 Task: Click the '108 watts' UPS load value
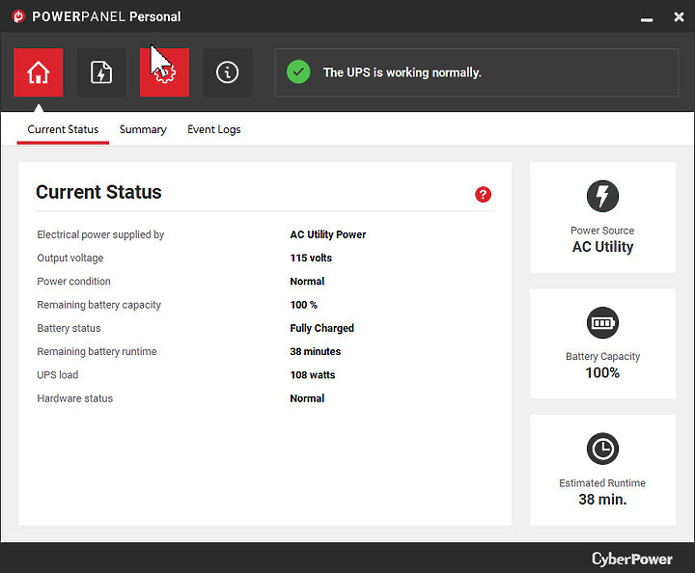(x=313, y=374)
